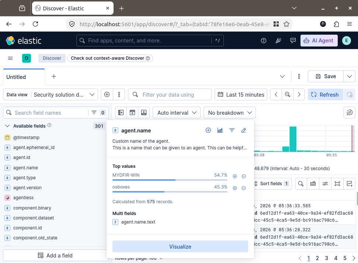358x263 pixels.
Task: Select the agent.id field
Action: pos(22,158)
